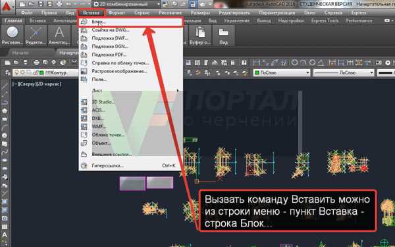
Task: Open the Параметризация menu
Action: click(277, 13)
